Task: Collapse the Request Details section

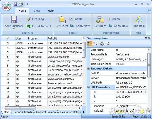Action: (x=88, y=69)
